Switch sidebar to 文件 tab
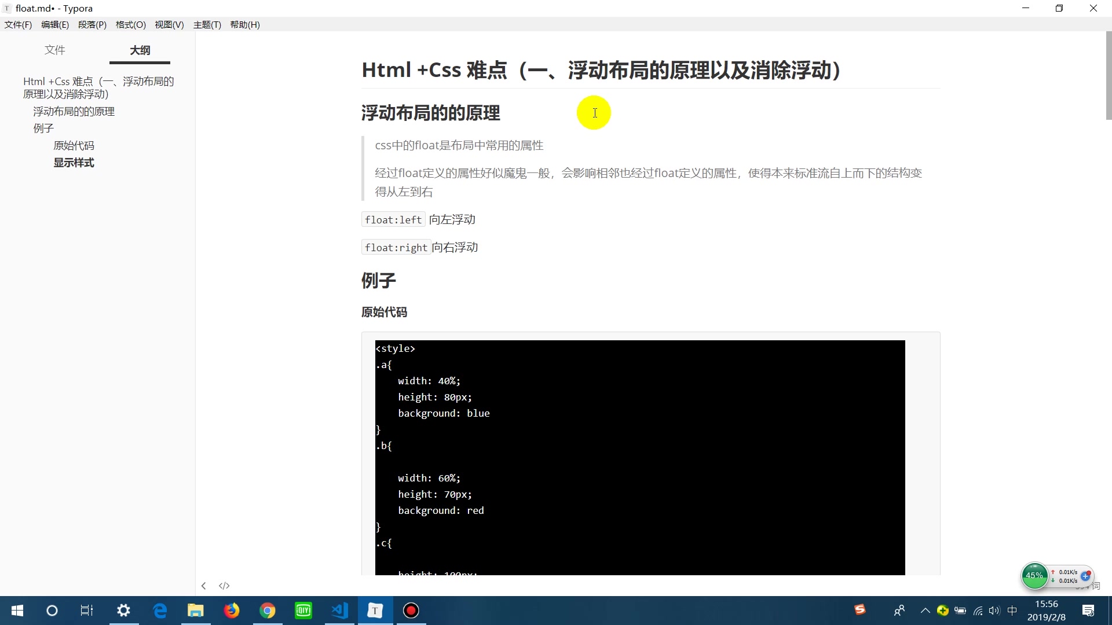The image size is (1112, 625). click(54, 50)
